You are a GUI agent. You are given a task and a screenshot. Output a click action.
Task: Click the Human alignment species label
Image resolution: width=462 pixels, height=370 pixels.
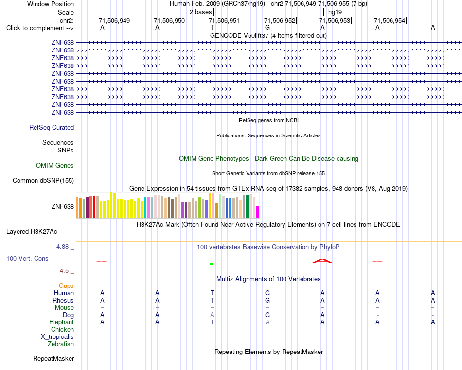[x=64, y=293]
